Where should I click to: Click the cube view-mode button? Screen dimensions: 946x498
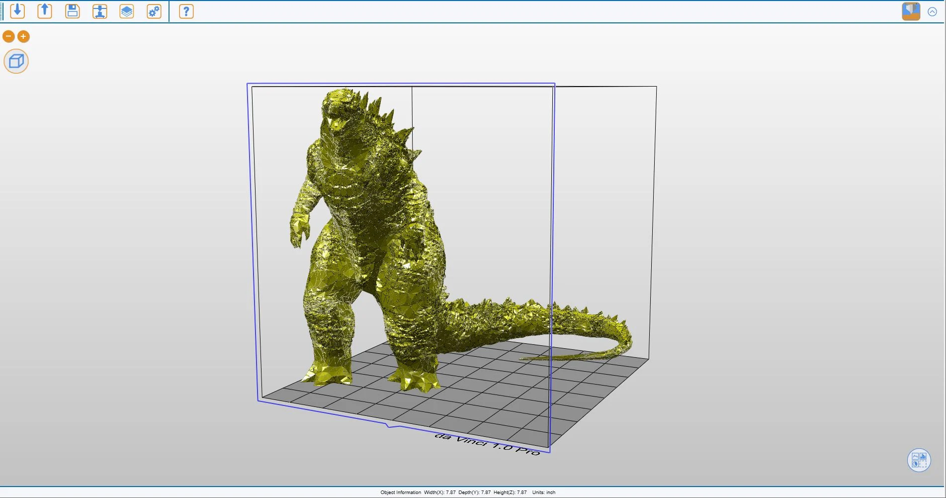16,61
